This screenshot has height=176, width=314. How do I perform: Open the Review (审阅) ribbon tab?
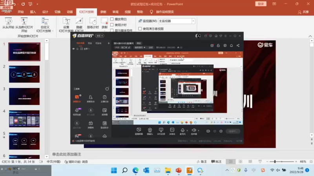pyautogui.click(x=115, y=12)
